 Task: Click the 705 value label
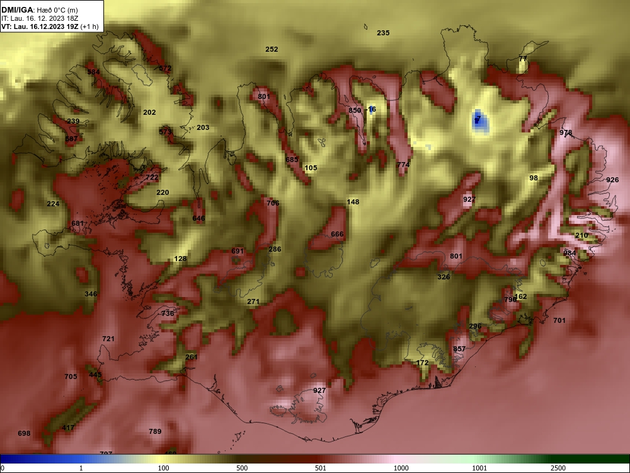pos(71,377)
